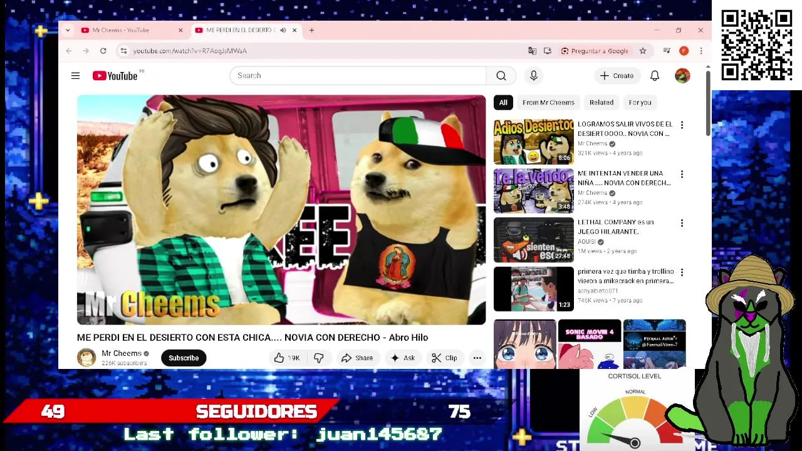The width and height of the screenshot is (802, 451).
Task: Select the 'Related' filter chip
Action: [601, 103]
